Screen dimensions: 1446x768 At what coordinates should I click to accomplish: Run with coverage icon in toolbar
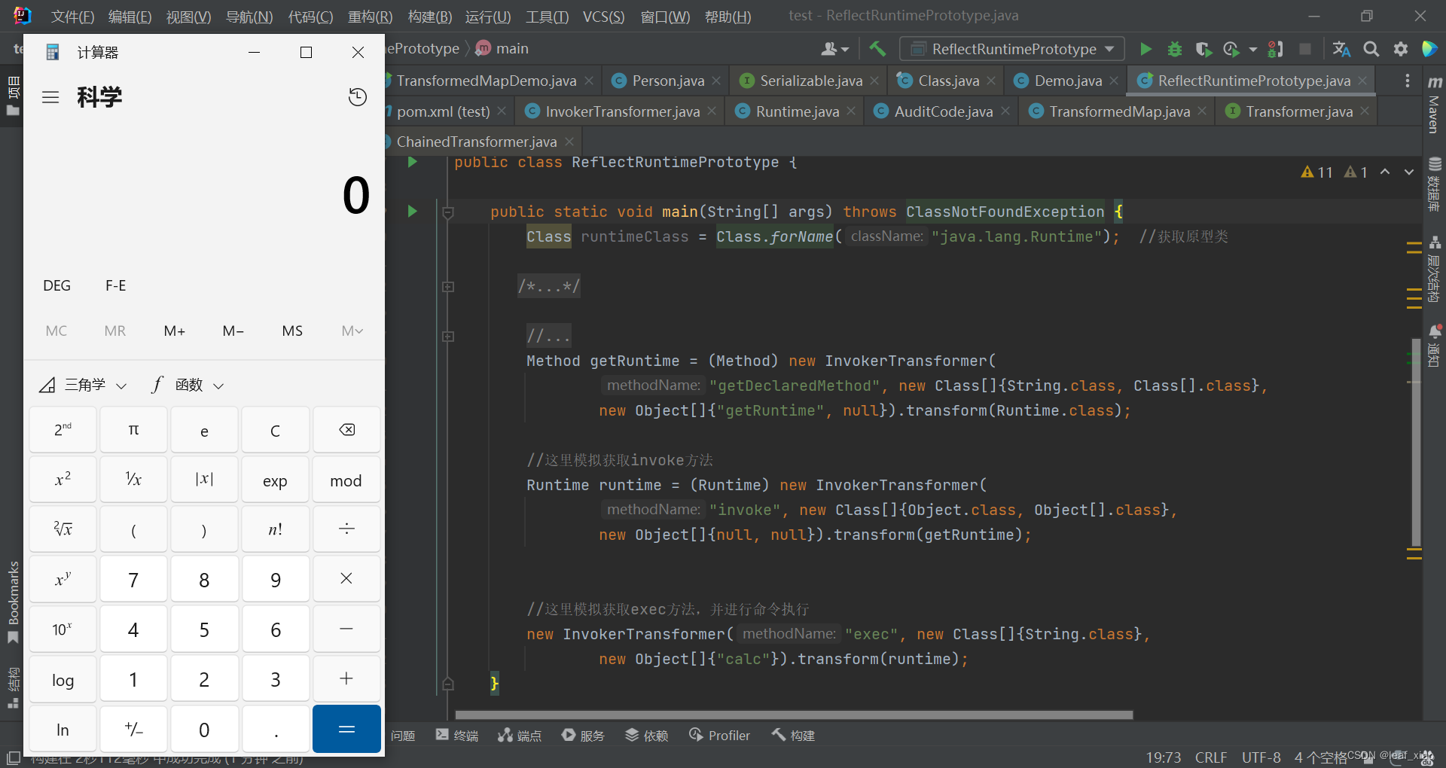click(1203, 49)
